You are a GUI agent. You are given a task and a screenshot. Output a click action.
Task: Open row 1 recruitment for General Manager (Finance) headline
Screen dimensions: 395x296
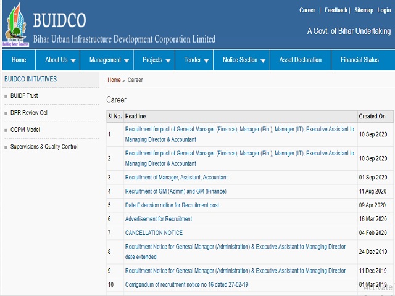(239, 134)
